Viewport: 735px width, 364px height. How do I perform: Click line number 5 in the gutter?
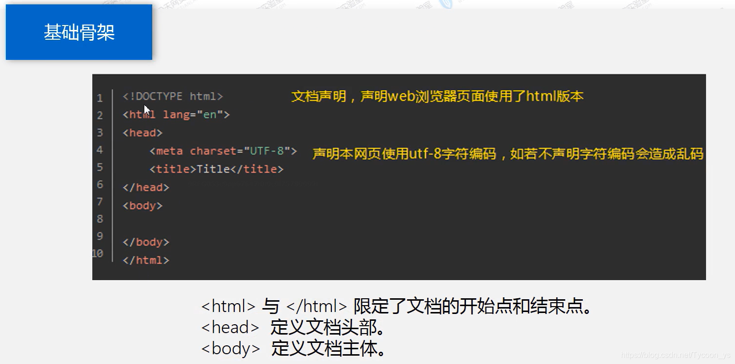click(x=100, y=167)
